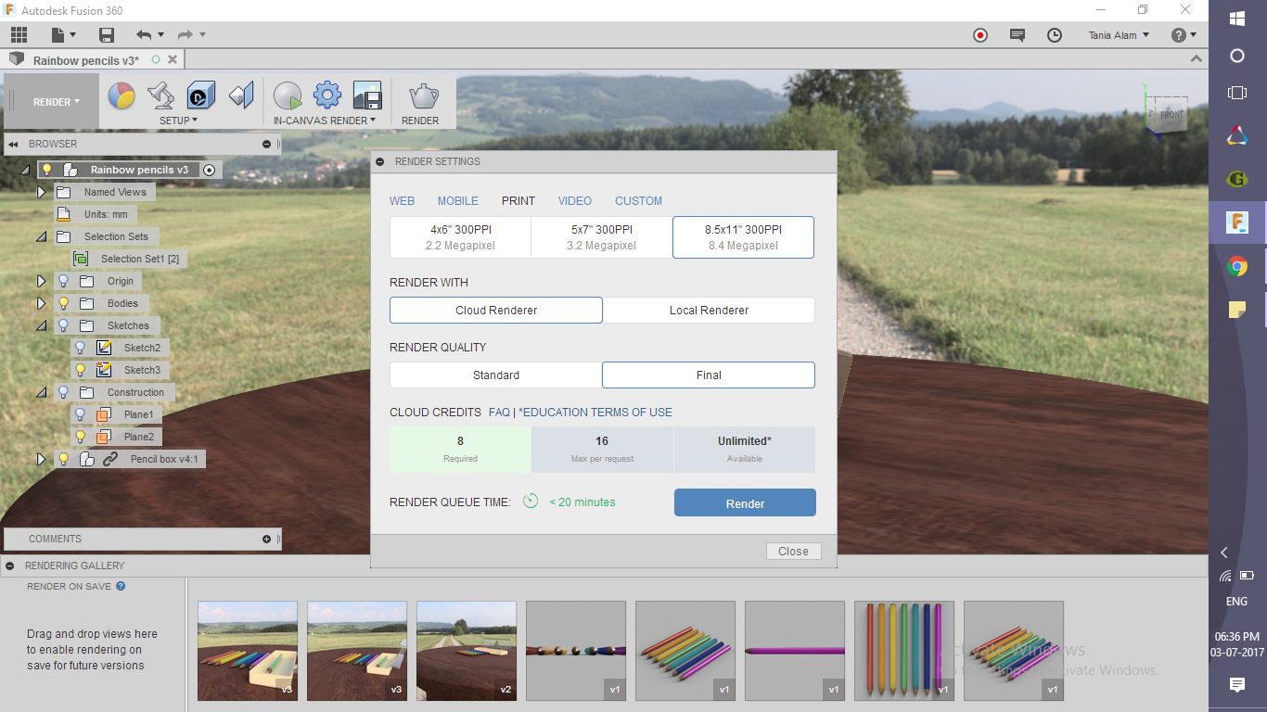Click the Save disk icon

[107, 35]
